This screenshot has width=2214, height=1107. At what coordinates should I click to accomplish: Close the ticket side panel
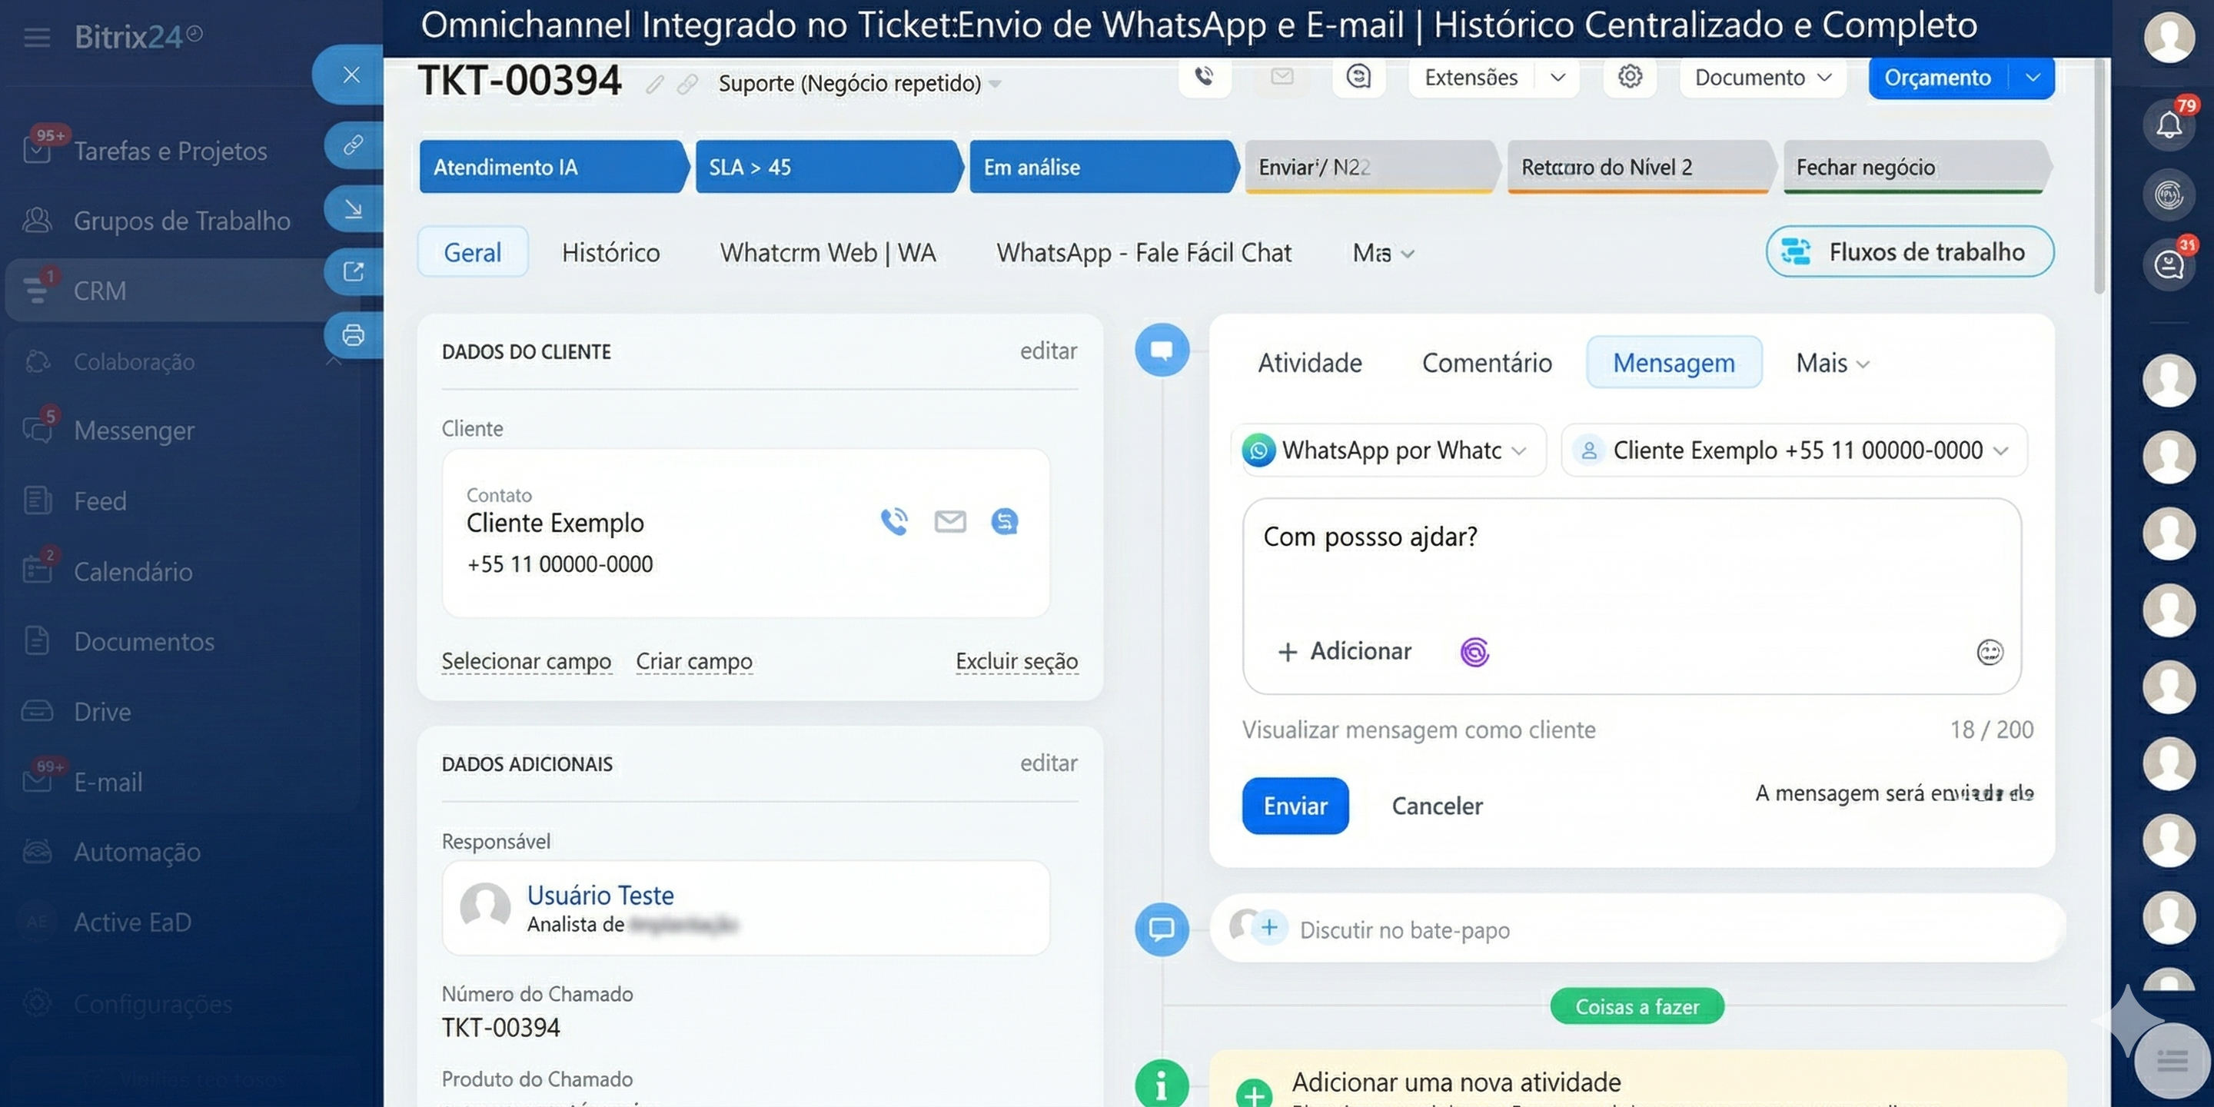(351, 75)
